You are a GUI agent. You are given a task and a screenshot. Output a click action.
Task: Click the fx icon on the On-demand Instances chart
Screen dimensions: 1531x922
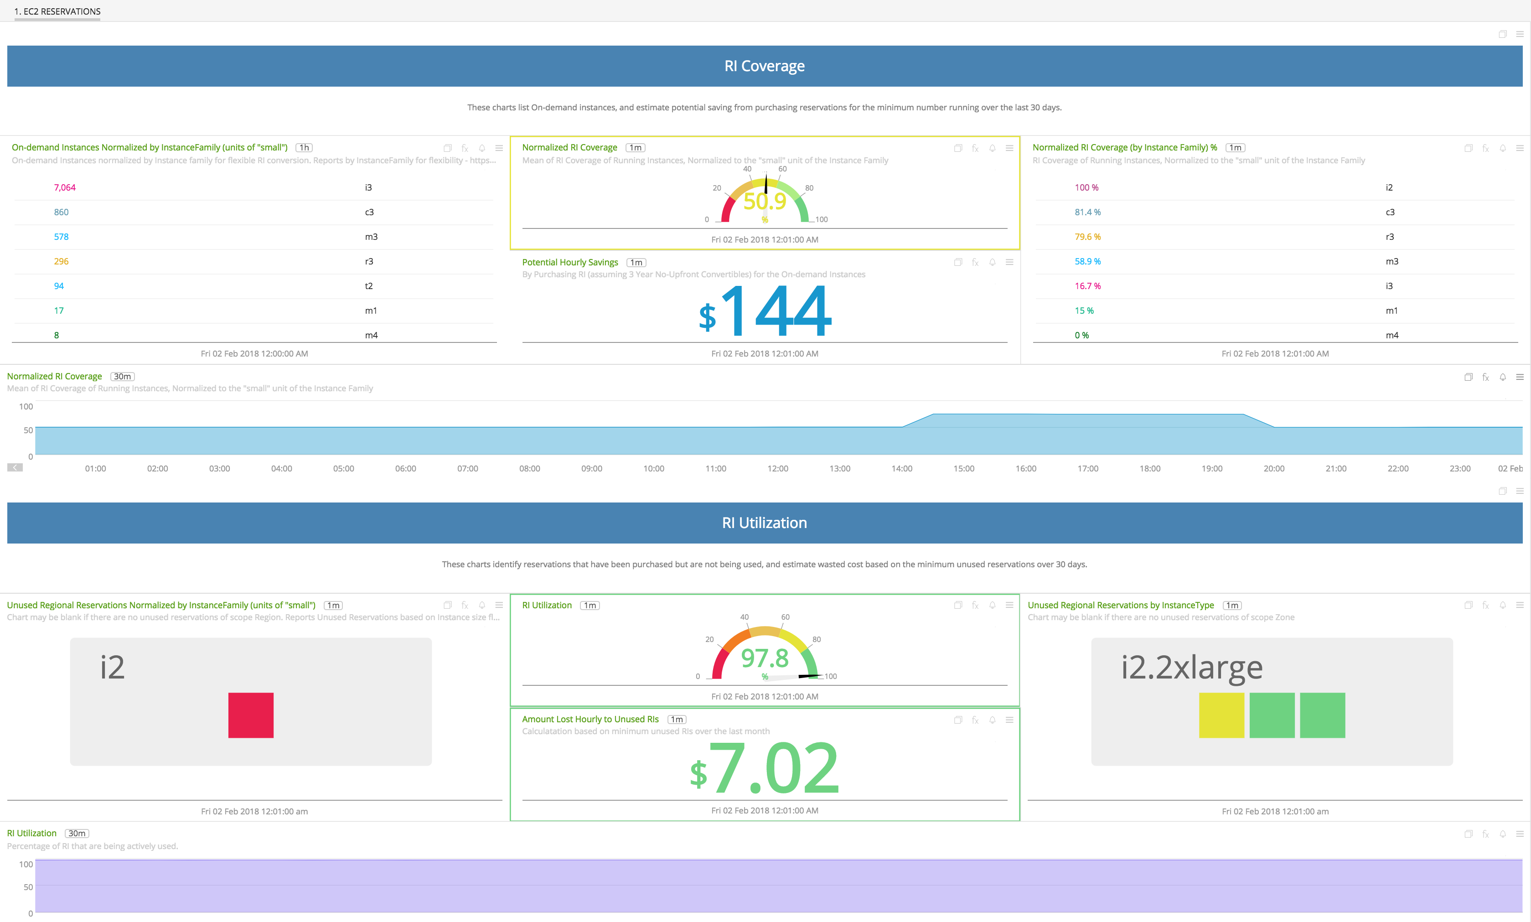coord(465,149)
